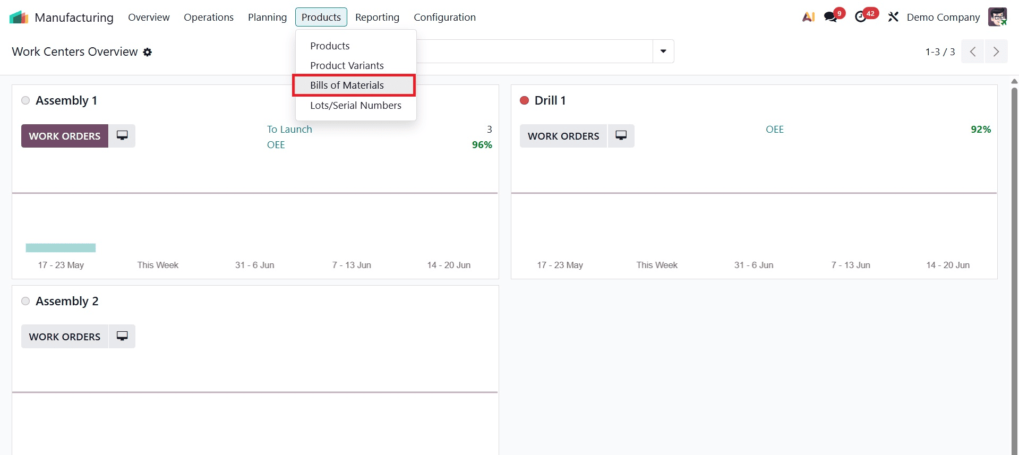Image resolution: width=1019 pixels, height=455 pixels.
Task: Open the Assembly 2 monitor tablet view icon
Action: coord(122,337)
